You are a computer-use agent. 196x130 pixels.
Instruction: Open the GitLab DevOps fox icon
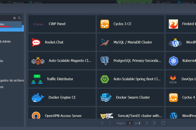click(x=173, y=79)
